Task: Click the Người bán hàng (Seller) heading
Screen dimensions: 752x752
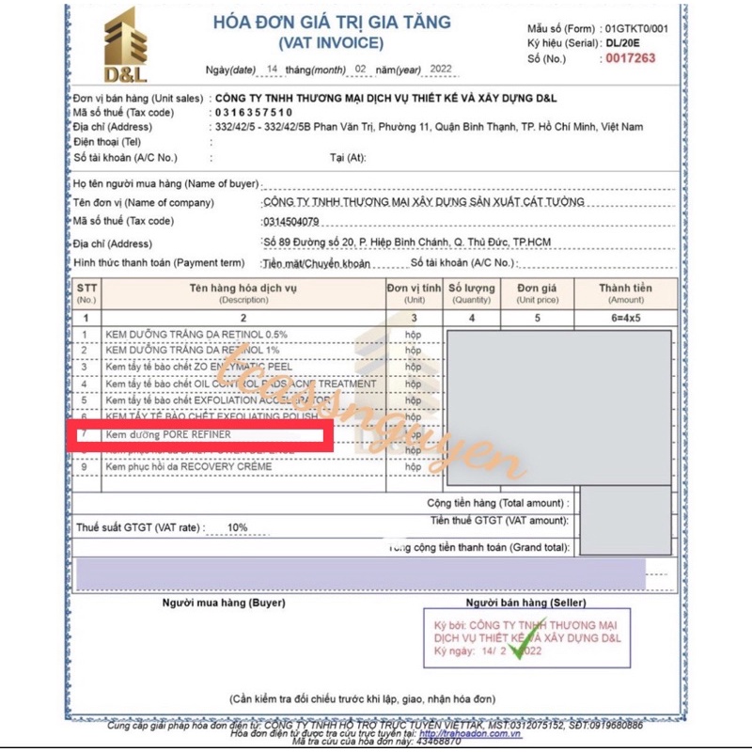Action: click(526, 603)
